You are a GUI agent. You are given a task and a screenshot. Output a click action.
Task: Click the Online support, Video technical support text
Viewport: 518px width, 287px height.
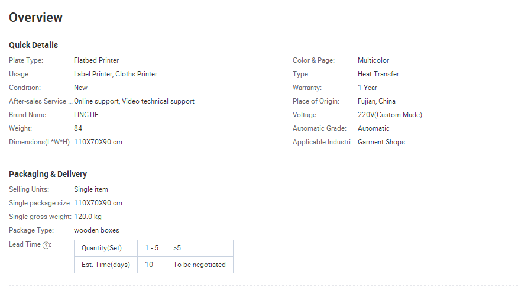(134, 101)
